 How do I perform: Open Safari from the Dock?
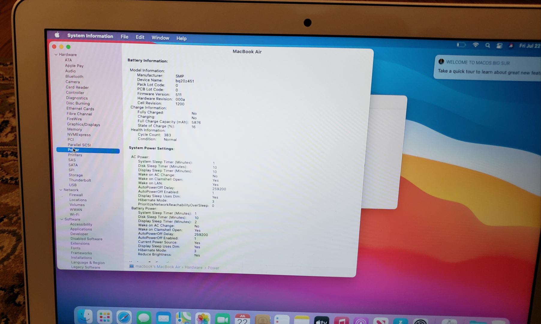(x=124, y=317)
